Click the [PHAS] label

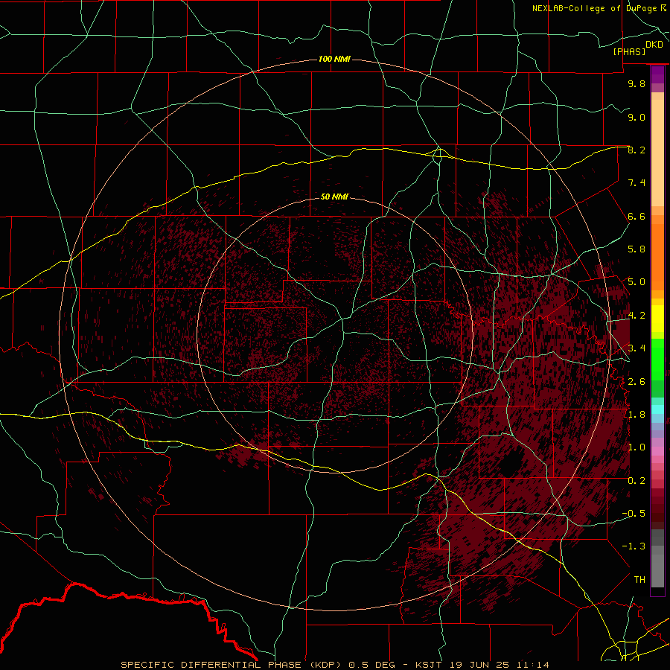click(x=629, y=52)
